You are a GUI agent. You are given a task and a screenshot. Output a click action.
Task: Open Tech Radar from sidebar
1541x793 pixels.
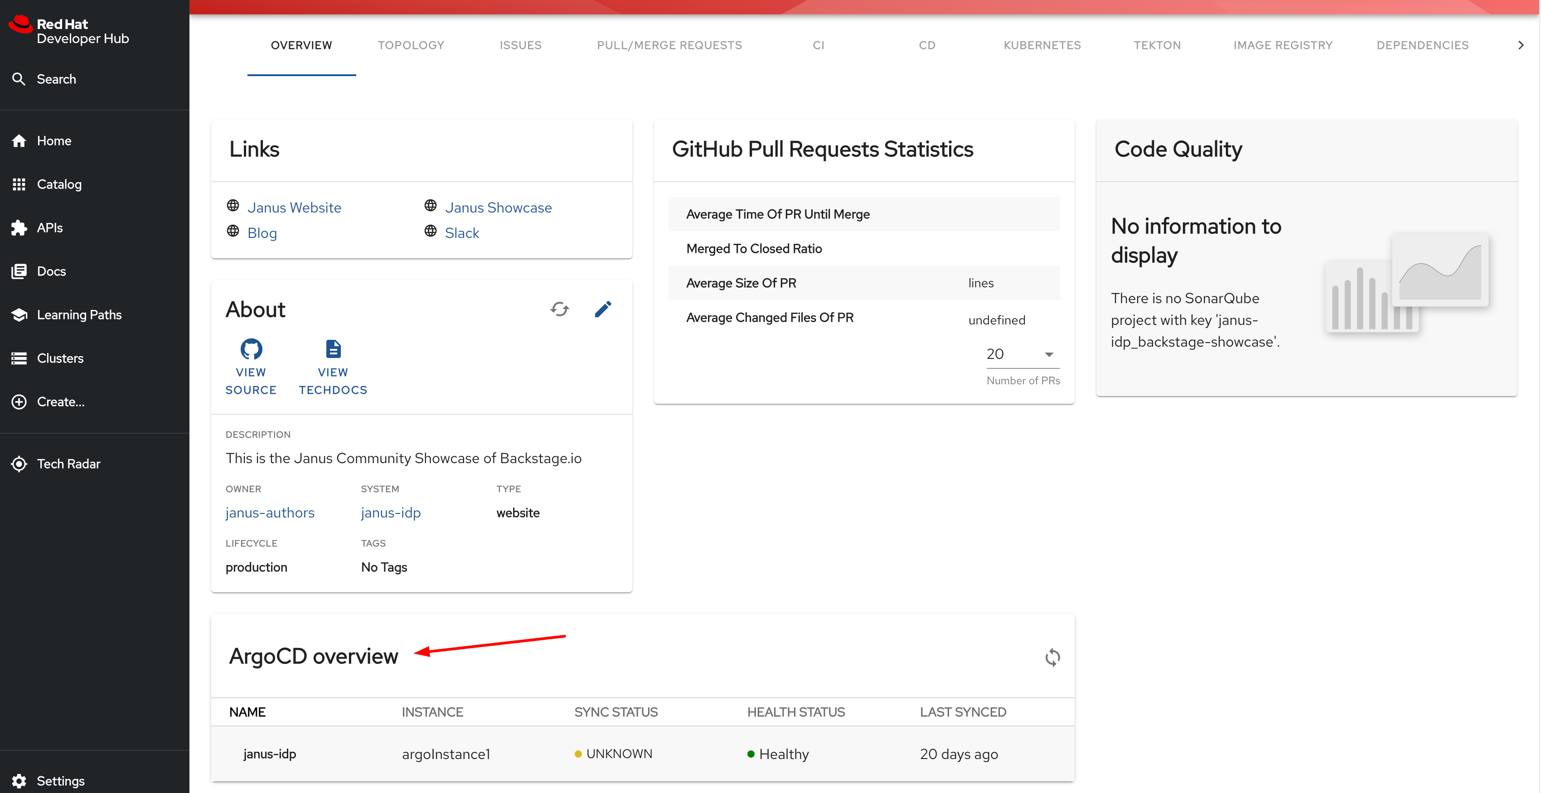point(68,464)
